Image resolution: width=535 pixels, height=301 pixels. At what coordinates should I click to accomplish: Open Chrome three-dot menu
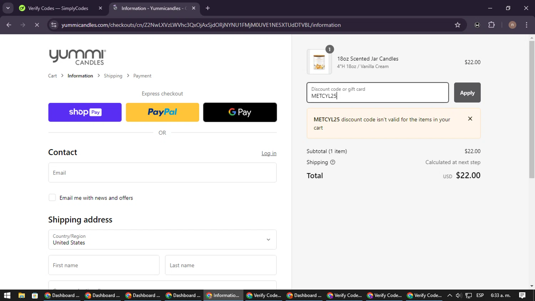(x=526, y=25)
